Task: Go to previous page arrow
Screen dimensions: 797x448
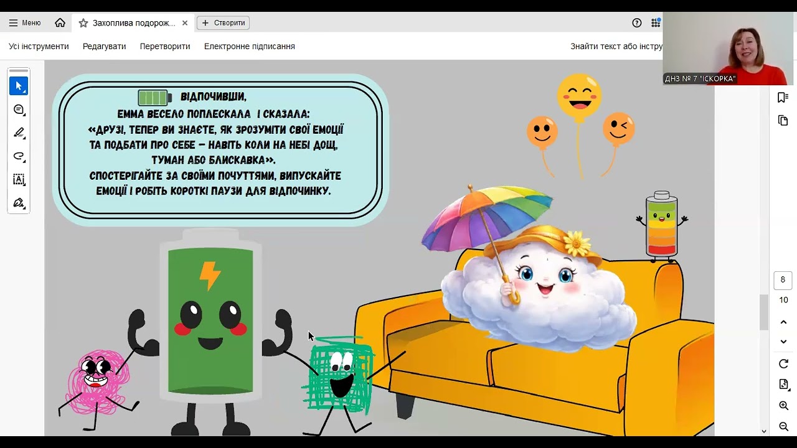Action: [x=783, y=322]
